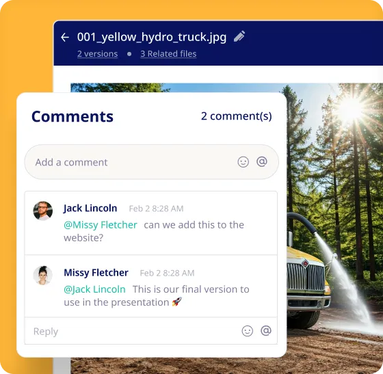The width and height of the screenshot is (383, 374).
Task: Select Jack Lincoln's avatar
Action: (x=43, y=211)
